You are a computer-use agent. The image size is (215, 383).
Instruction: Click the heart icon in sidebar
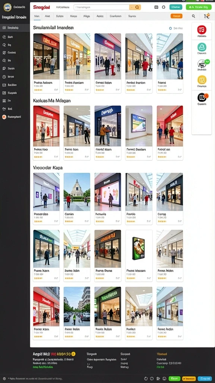point(4,109)
